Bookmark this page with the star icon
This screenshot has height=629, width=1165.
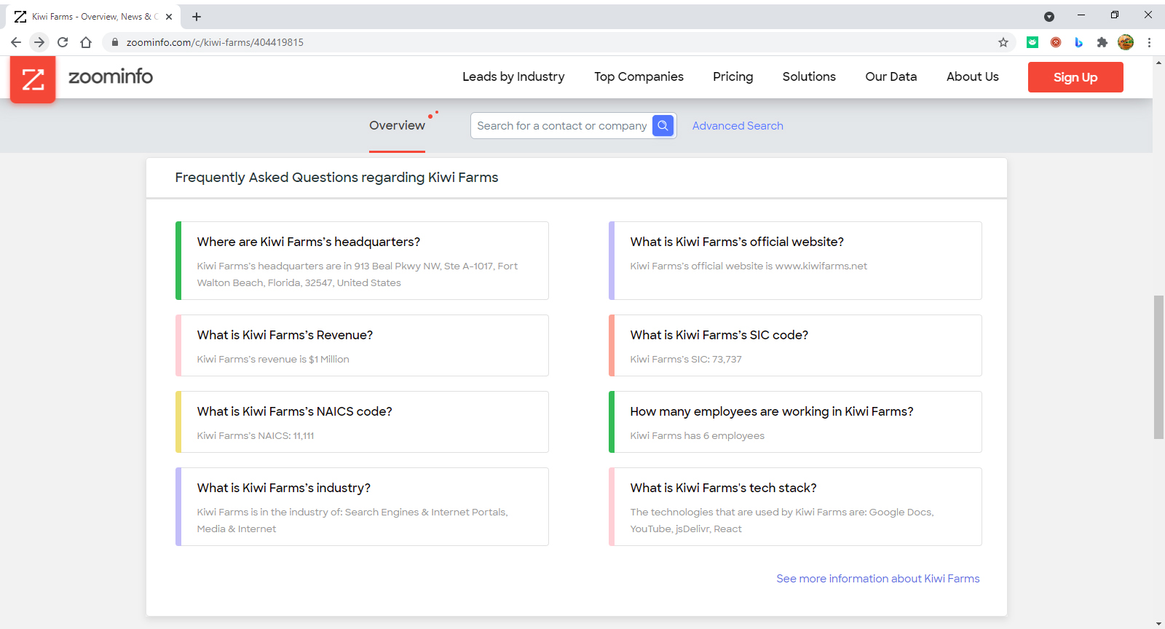coord(1003,42)
